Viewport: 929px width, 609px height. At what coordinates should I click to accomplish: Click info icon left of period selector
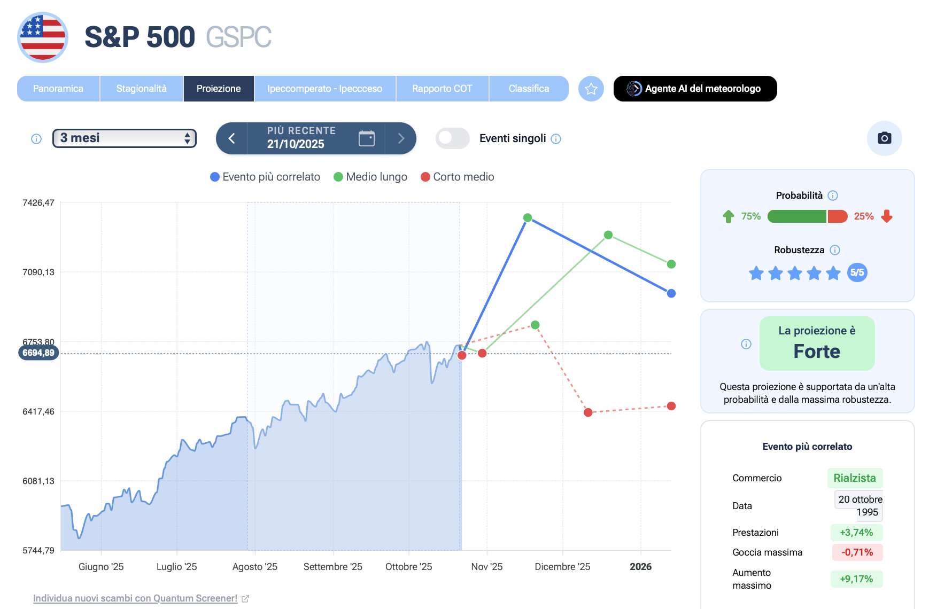click(36, 139)
